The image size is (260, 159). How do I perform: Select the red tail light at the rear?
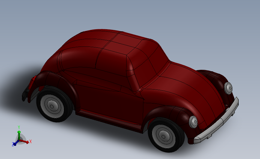pos(32,82)
